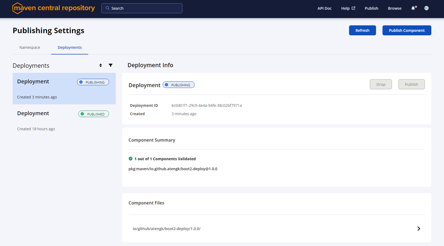Expand the boot2-deploy/1.0.0 component files chevron
The image size is (444, 246).
point(419,229)
